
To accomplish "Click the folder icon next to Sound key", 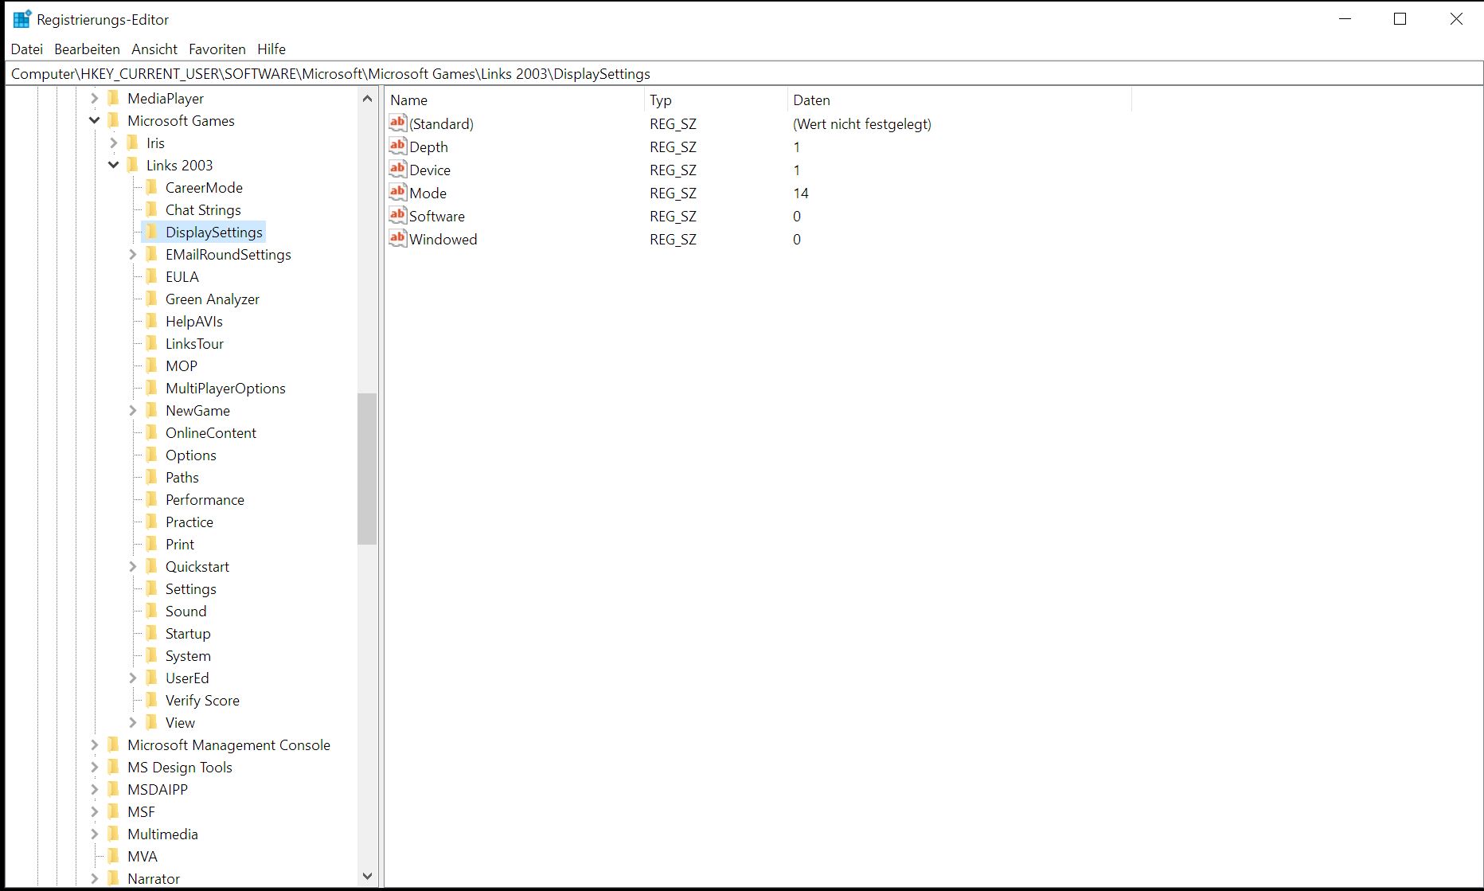I will 153,611.
